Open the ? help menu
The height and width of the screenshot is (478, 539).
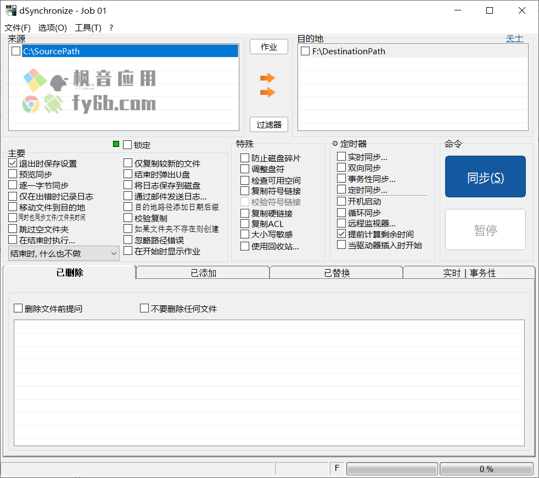pos(111,28)
